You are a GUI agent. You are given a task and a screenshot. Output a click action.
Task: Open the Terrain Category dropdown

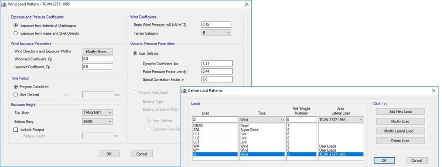(216, 33)
